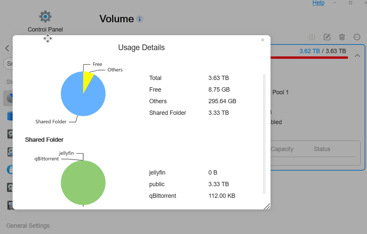Screen dimensions: 367x234
Task: Click the Pool 1 label
Action: tap(280, 92)
